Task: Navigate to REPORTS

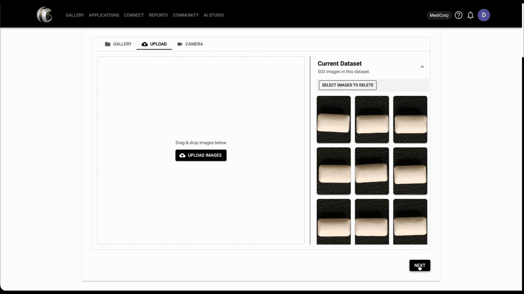Action: tap(158, 15)
